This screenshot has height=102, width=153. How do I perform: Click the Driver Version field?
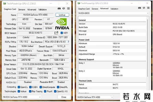click(43, 64)
